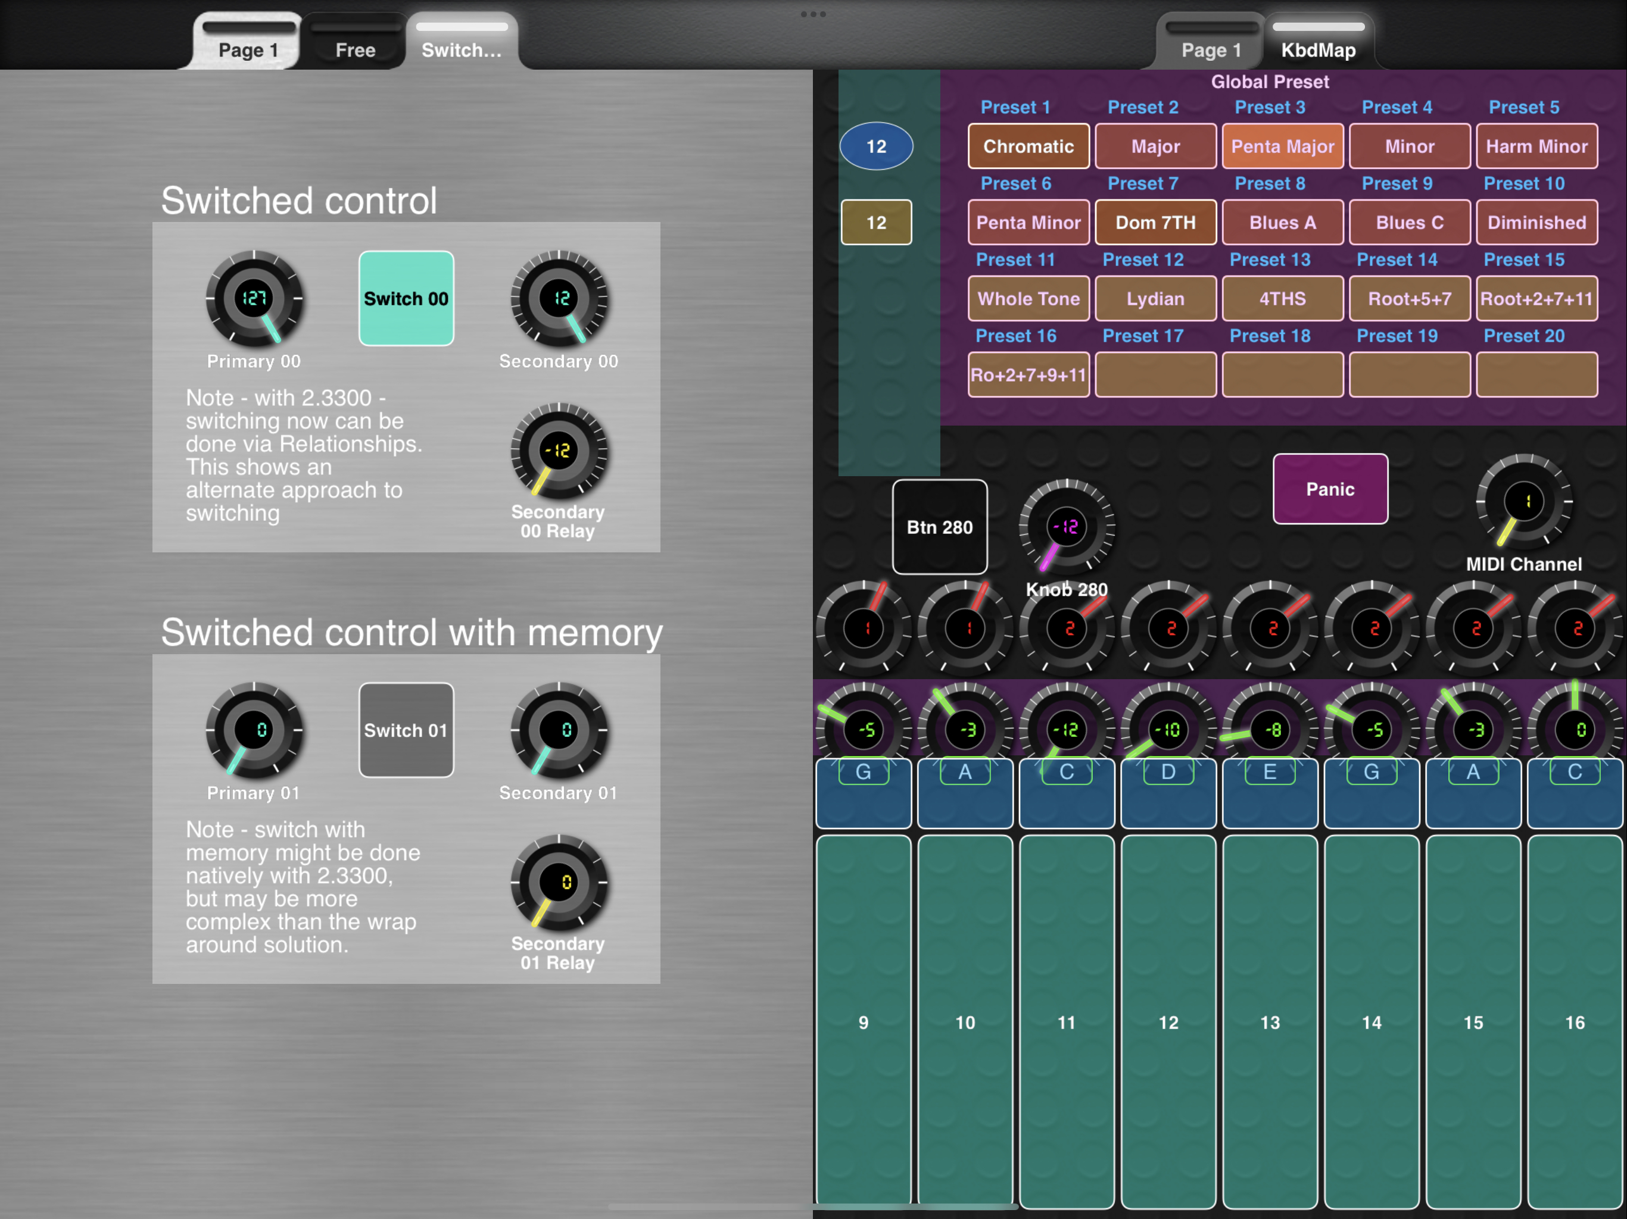Tap the C note button above pad 11
Screen dimensions: 1627x1219
click(x=1067, y=794)
